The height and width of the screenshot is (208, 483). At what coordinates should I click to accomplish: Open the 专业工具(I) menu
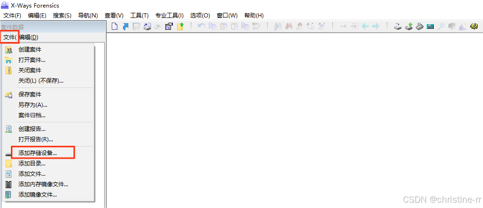(170, 16)
